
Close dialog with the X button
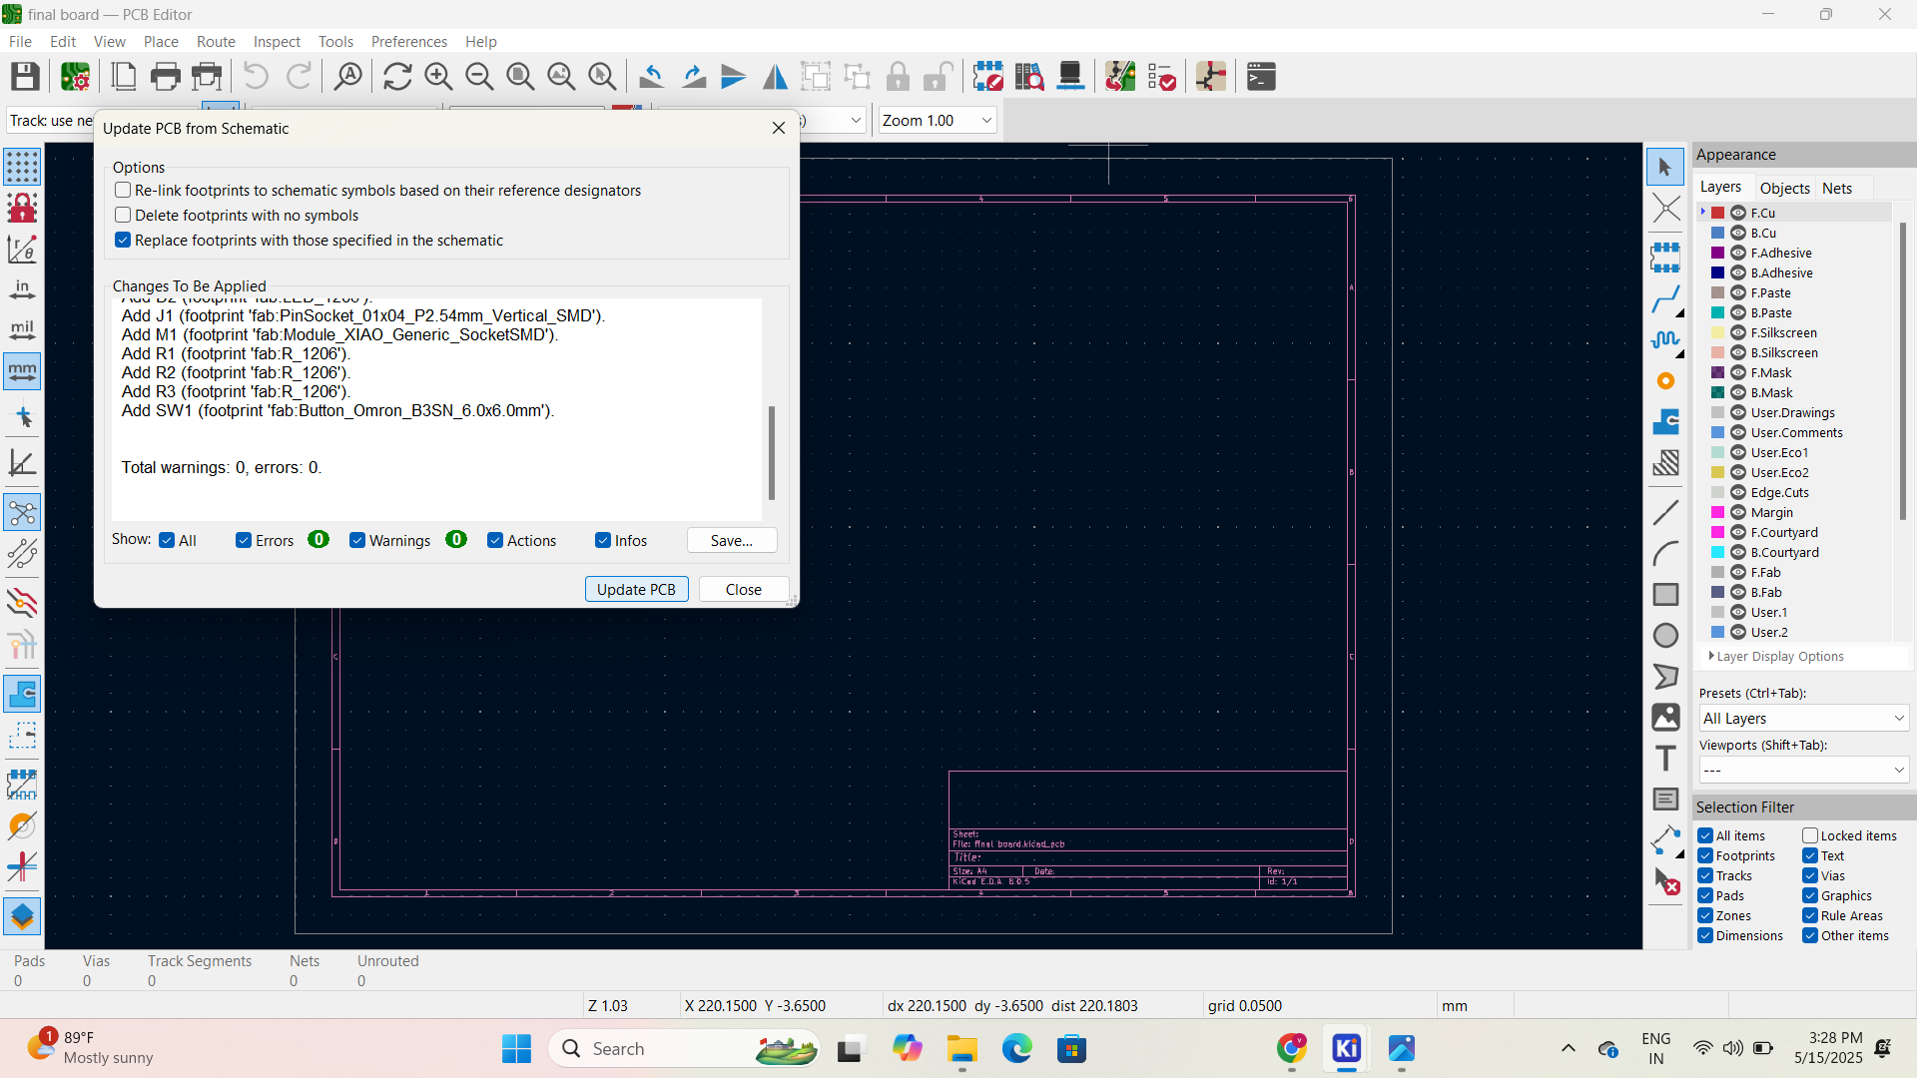click(779, 128)
